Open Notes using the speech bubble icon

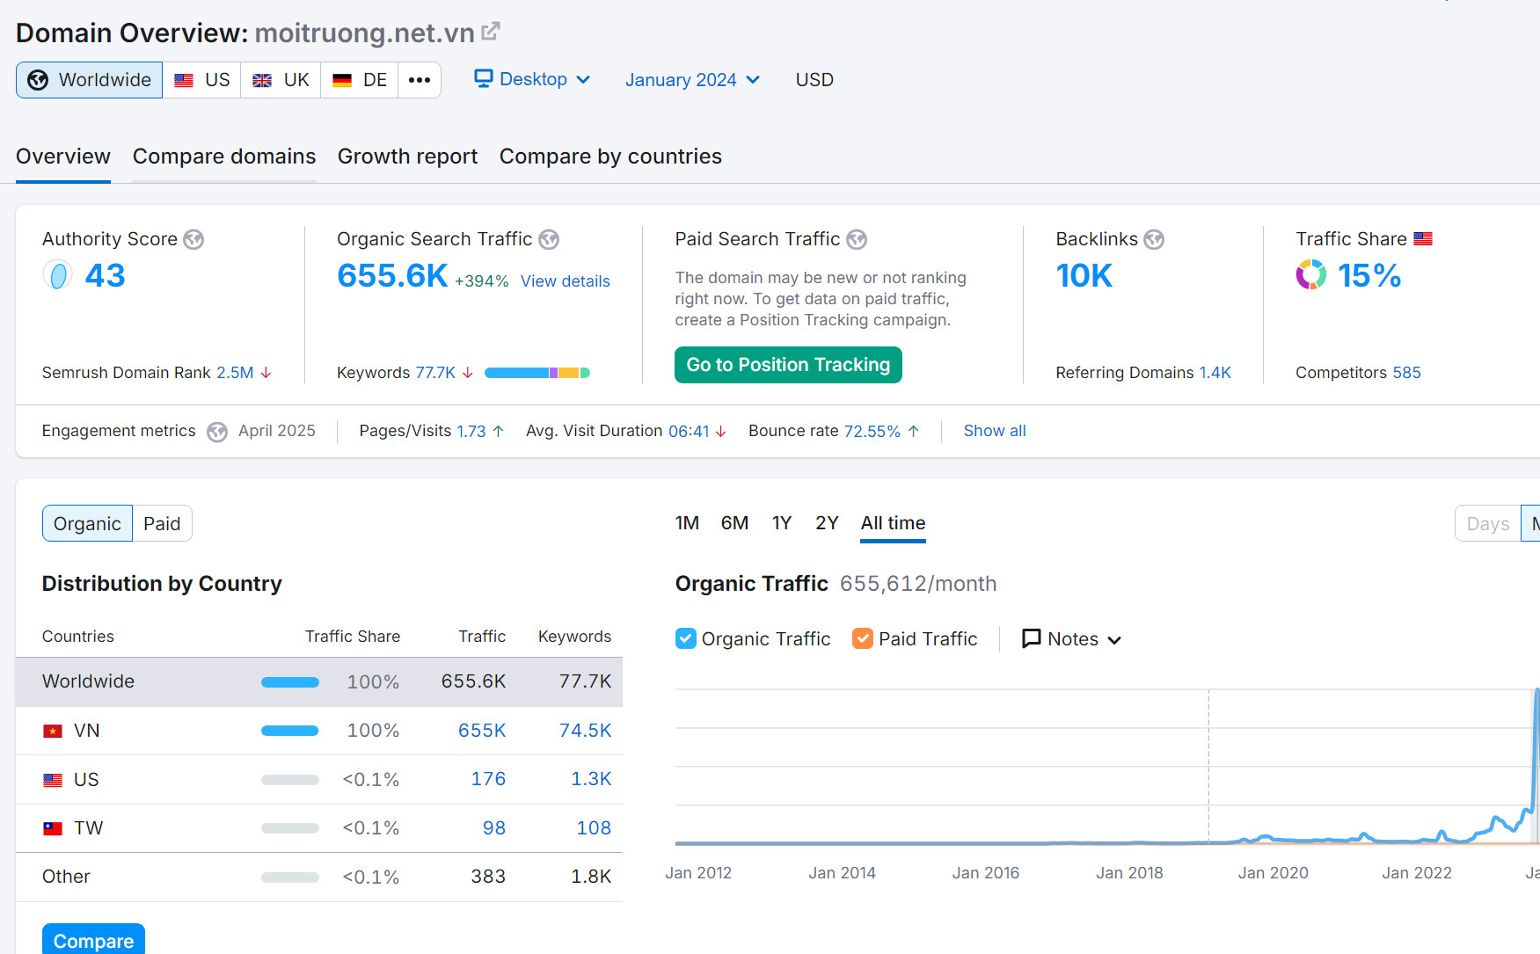click(1032, 638)
